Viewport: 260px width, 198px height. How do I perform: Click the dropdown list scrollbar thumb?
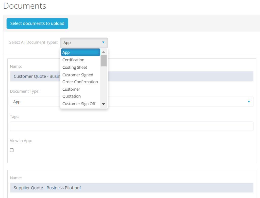(x=104, y=61)
